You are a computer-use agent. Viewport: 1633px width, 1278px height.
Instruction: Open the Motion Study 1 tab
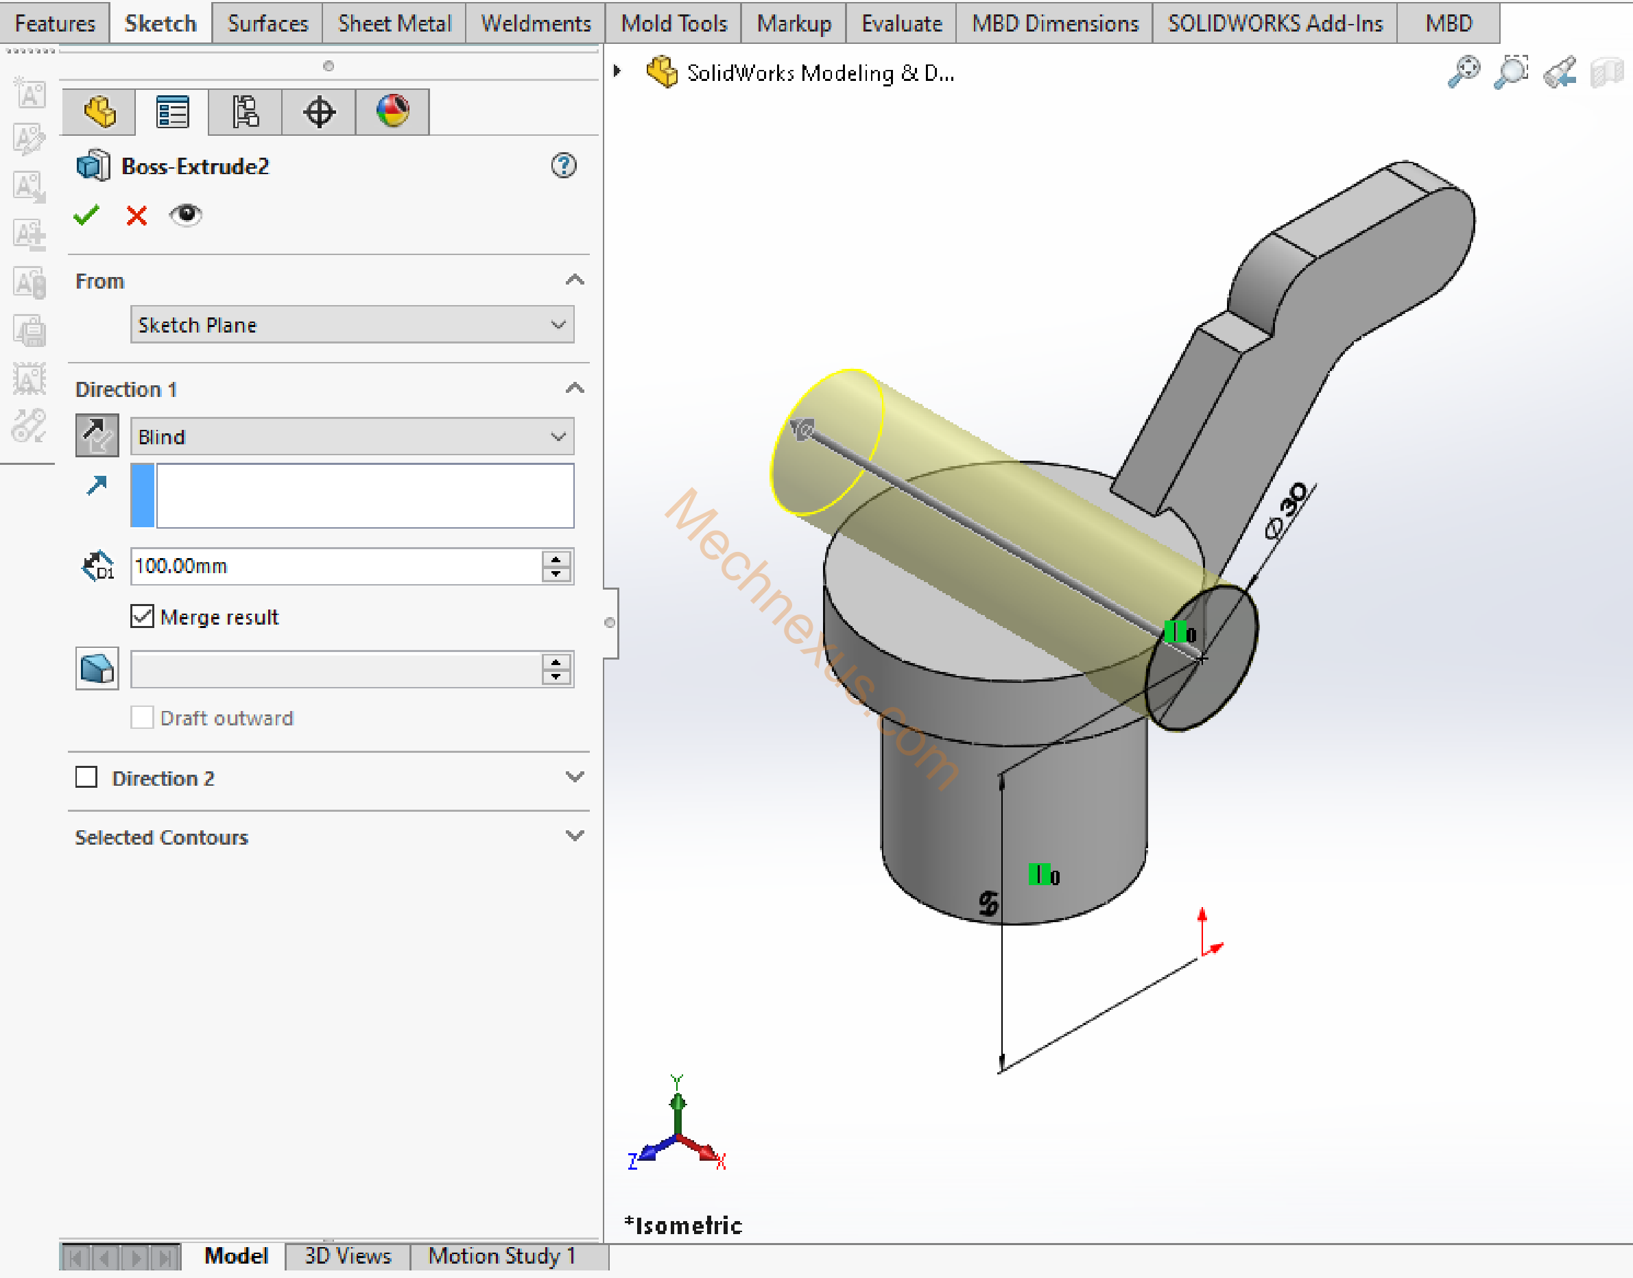click(501, 1255)
